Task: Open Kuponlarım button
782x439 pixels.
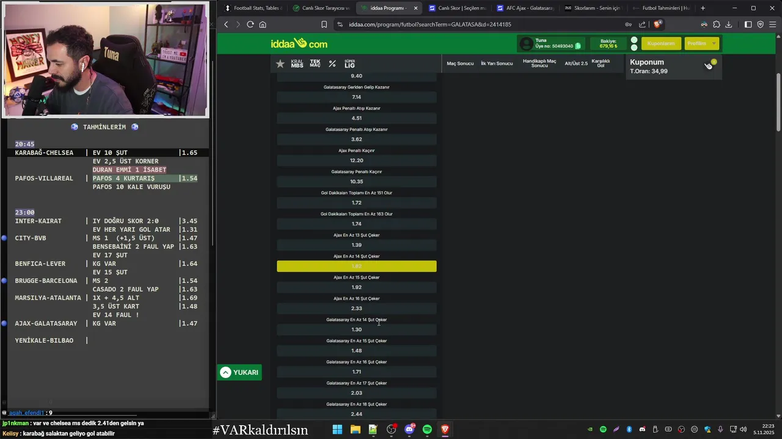Action: pyautogui.click(x=661, y=43)
